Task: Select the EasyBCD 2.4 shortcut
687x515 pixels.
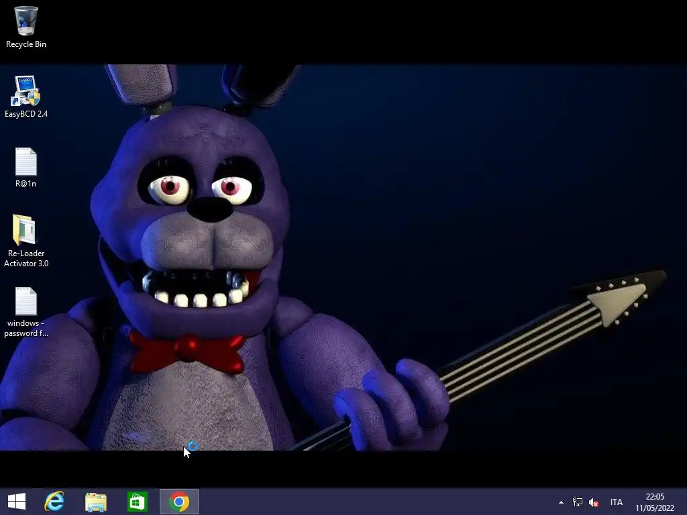Action: 26,97
